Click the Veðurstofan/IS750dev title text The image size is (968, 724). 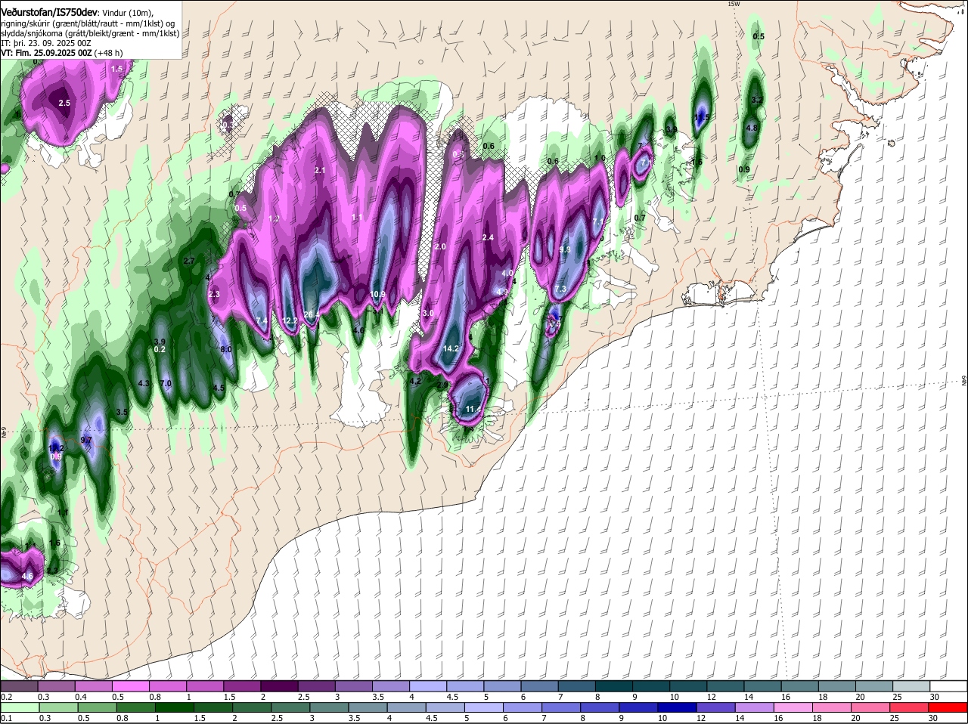click(49, 12)
